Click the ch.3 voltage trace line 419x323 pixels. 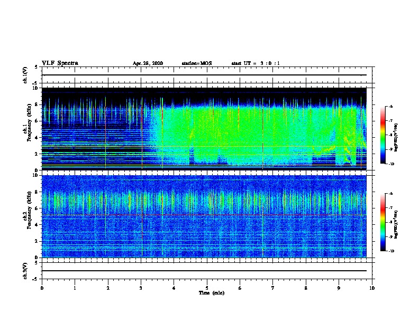tap(204, 271)
